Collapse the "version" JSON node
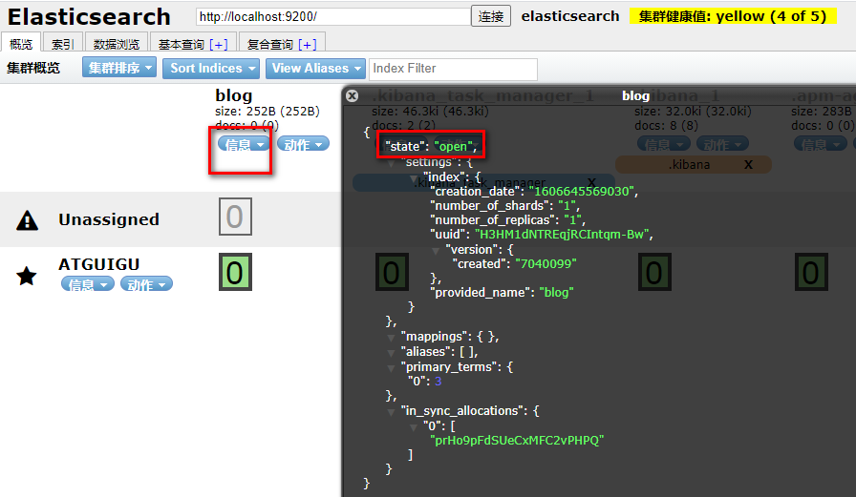The image size is (856, 497). 436,251
